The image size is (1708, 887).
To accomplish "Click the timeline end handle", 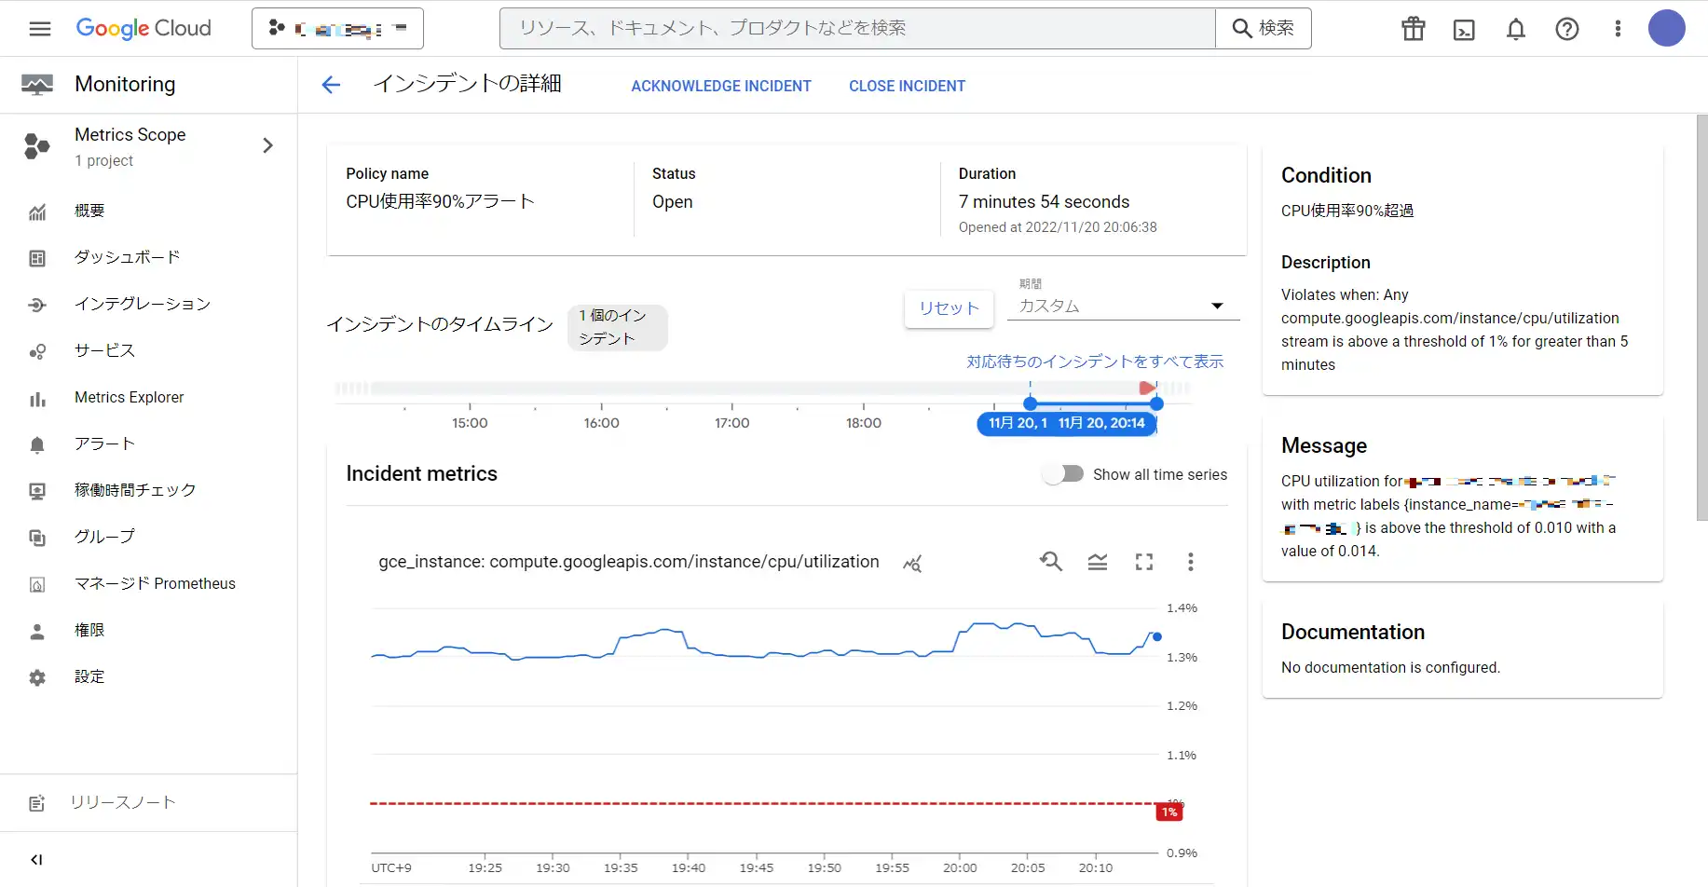I will point(1156,403).
